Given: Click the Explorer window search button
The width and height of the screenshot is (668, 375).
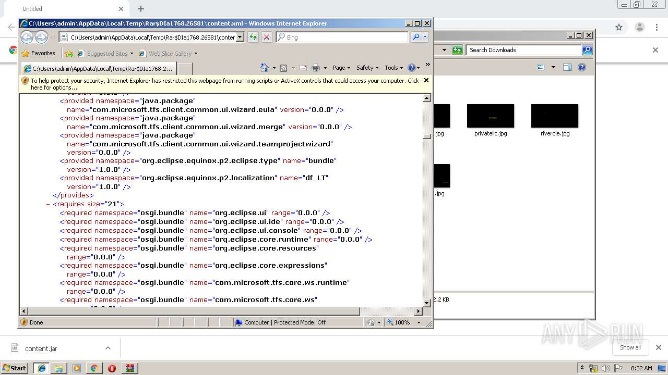Looking at the screenshot, I should pyautogui.click(x=587, y=50).
